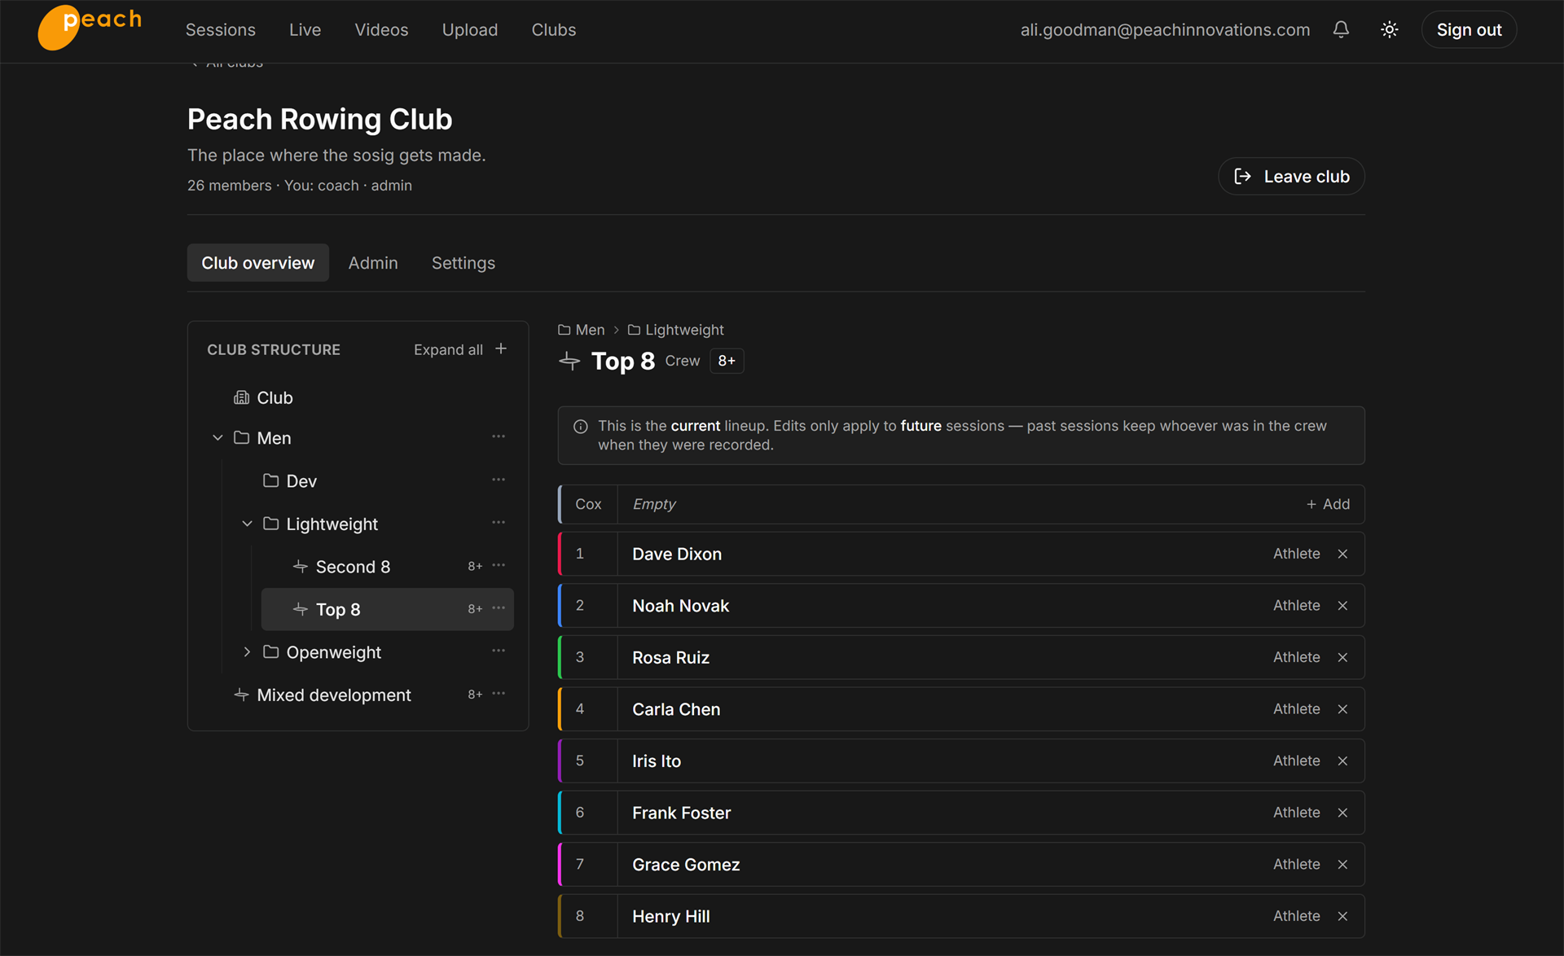Collapse the Men folder chevron
This screenshot has width=1564, height=956.
217,438
